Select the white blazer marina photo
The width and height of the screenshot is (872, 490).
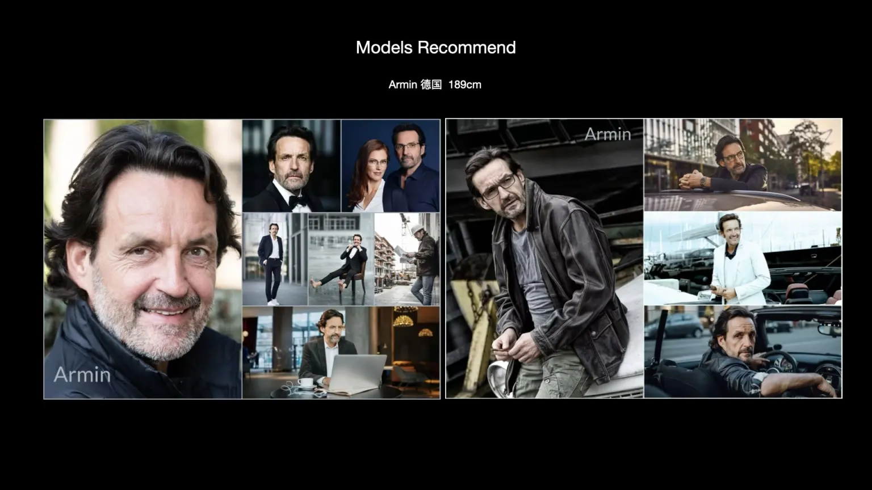tap(743, 259)
